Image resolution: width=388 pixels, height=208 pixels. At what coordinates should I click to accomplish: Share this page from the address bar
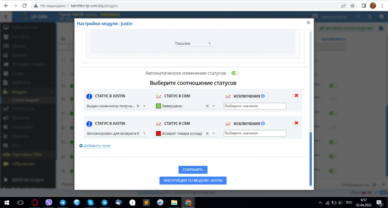pos(343,6)
